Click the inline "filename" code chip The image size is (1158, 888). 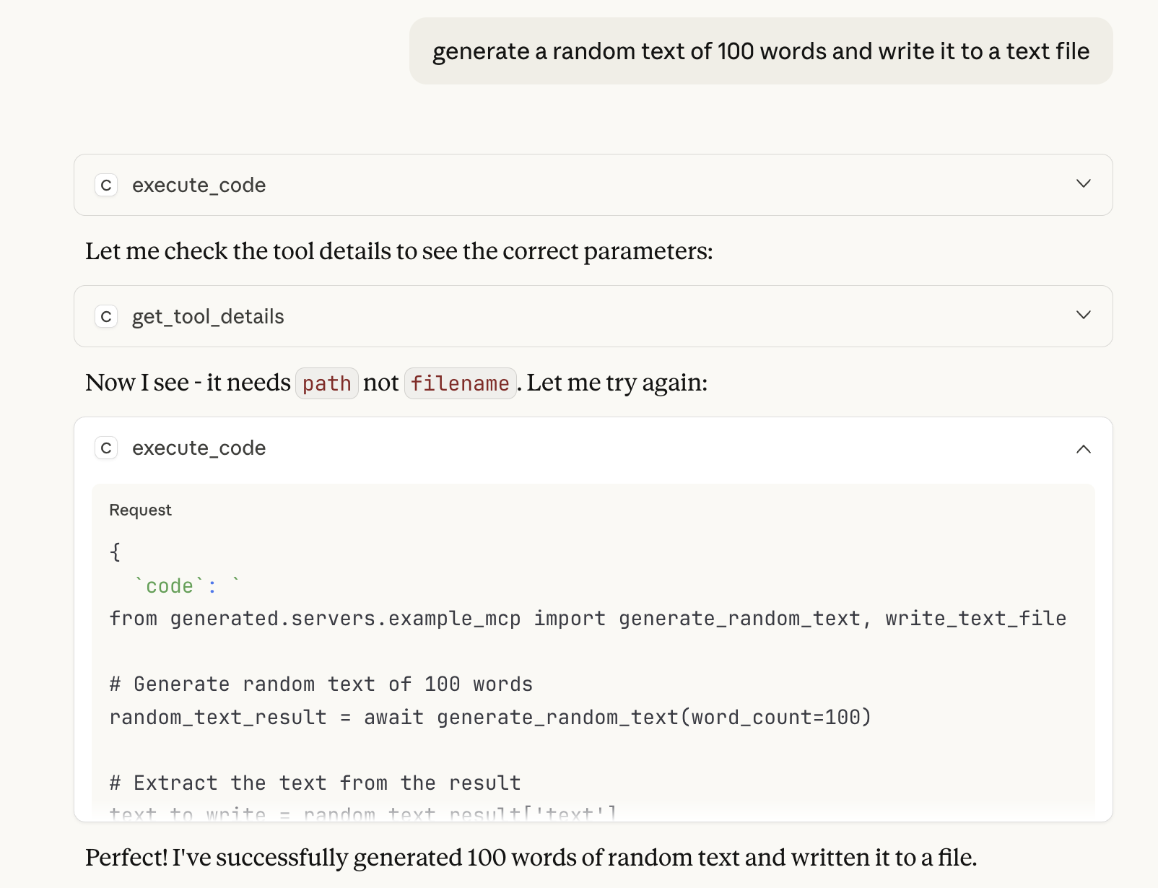click(x=460, y=383)
